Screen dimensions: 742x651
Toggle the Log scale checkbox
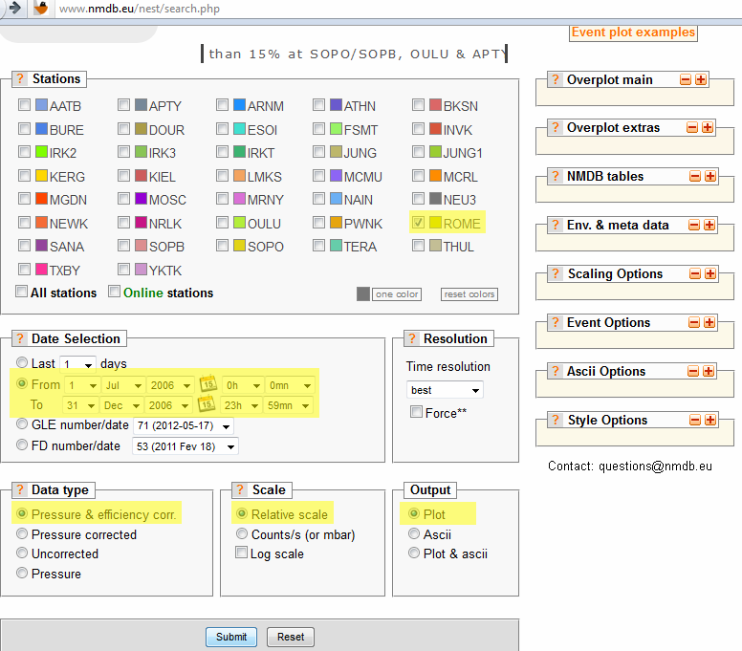241,553
